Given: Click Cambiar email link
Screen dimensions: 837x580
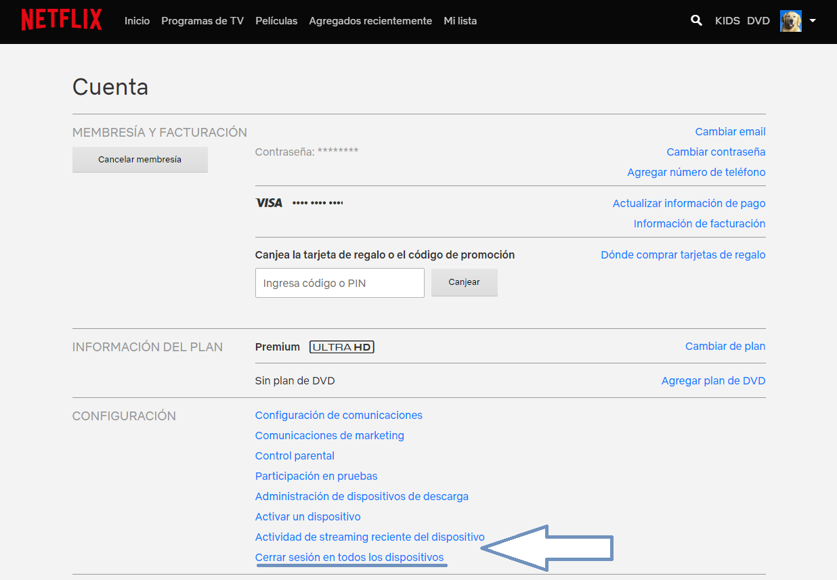Looking at the screenshot, I should pos(731,132).
